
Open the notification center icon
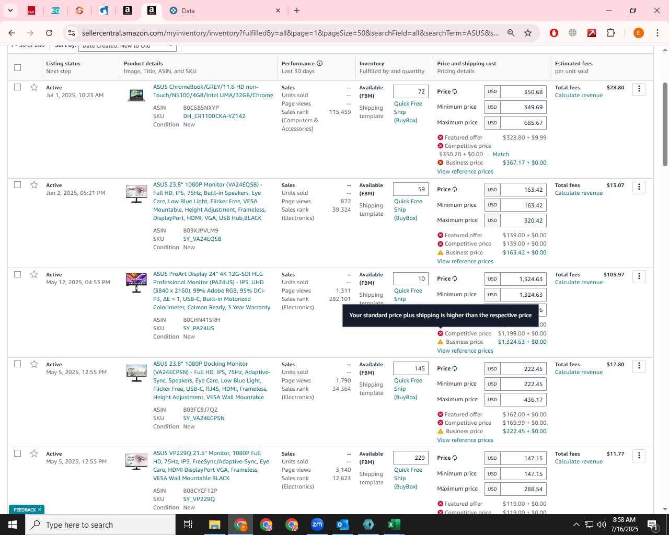pyautogui.click(x=652, y=525)
